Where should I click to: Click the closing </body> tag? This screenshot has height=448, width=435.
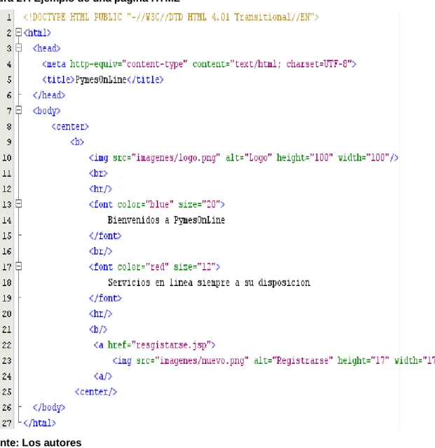point(49,407)
